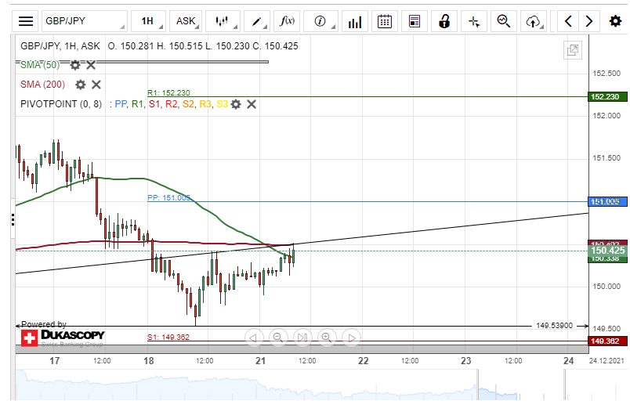630x408 pixels.
Task: Click the R1 152.230 price tag
Action: pos(607,97)
